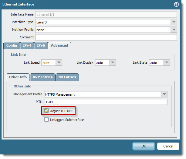The width and height of the screenshot is (186, 159).
Task: Expand the Management Profile dropdown arrow
Action: 164,94
